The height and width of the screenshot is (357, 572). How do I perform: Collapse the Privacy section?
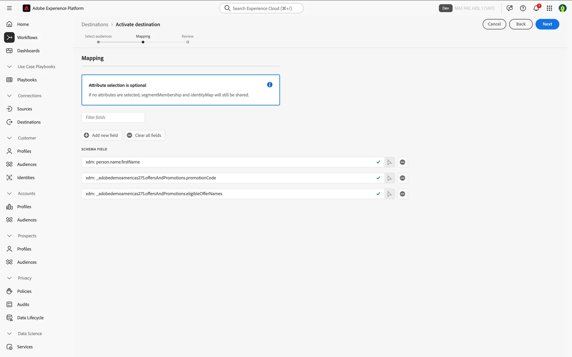pyautogui.click(x=9, y=278)
